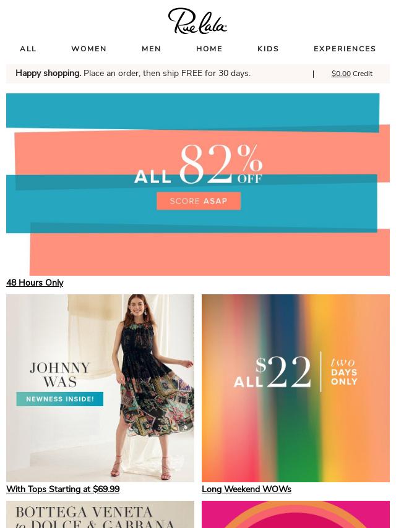Open the pink and orange circle promo tile
This screenshot has width=396, height=528.
tap(296, 514)
